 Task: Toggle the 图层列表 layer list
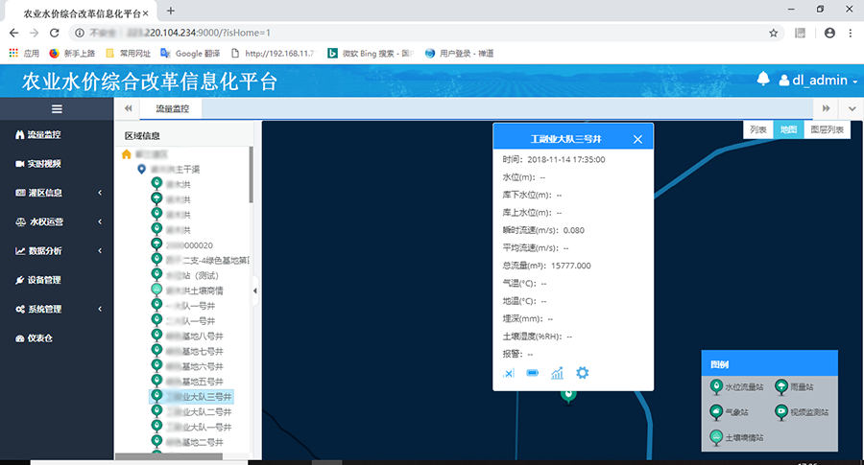pos(826,129)
